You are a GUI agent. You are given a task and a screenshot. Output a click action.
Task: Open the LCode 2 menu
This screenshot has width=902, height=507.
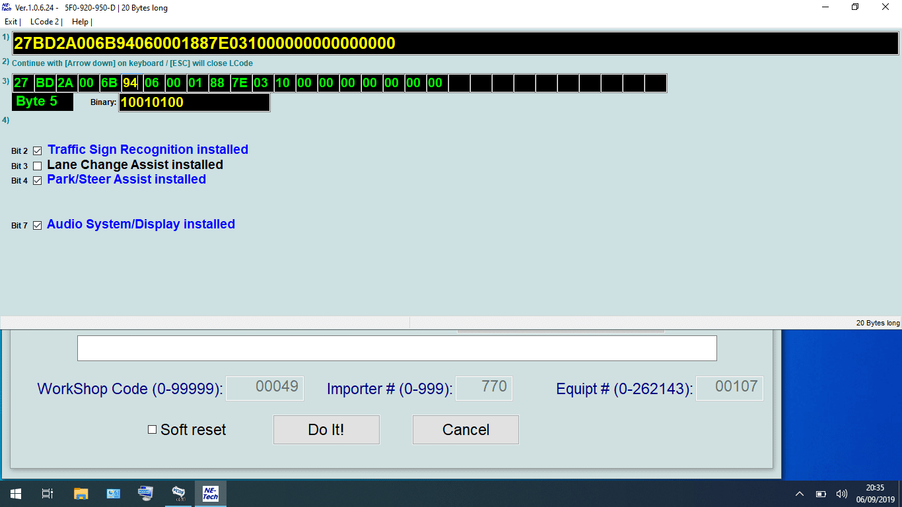(45, 22)
